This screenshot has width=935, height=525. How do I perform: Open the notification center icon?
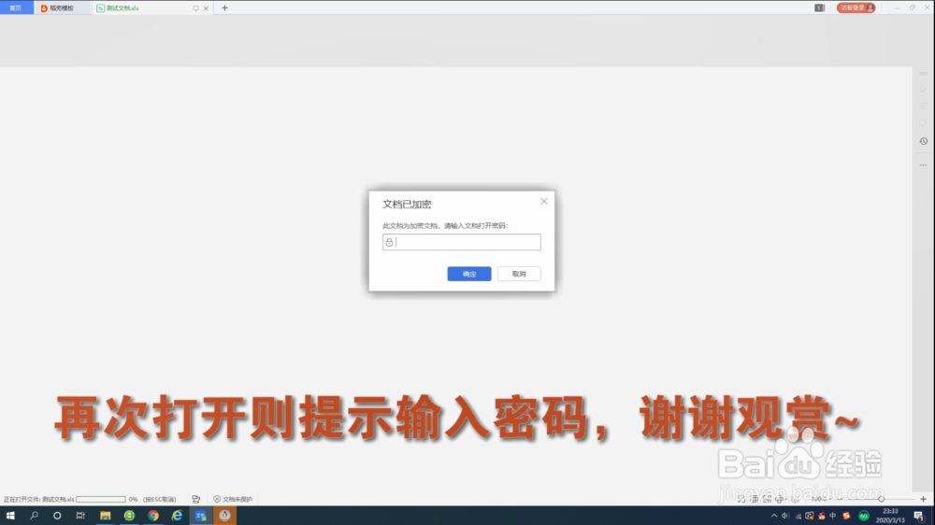919,516
